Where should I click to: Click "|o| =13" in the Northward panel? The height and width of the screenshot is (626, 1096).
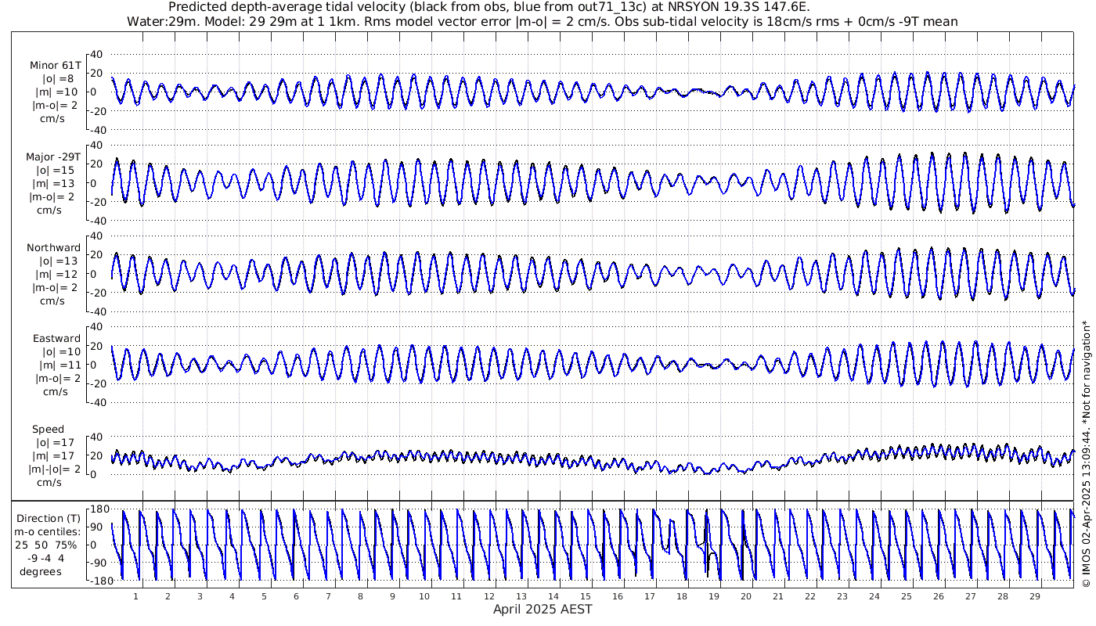(x=58, y=261)
